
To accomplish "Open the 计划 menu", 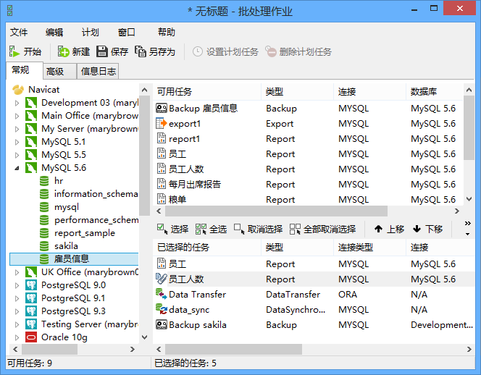I will coord(90,32).
